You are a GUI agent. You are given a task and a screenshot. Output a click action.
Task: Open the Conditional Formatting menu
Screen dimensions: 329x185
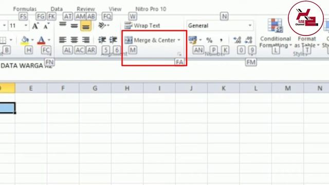pyautogui.click(x=276, y=33)
